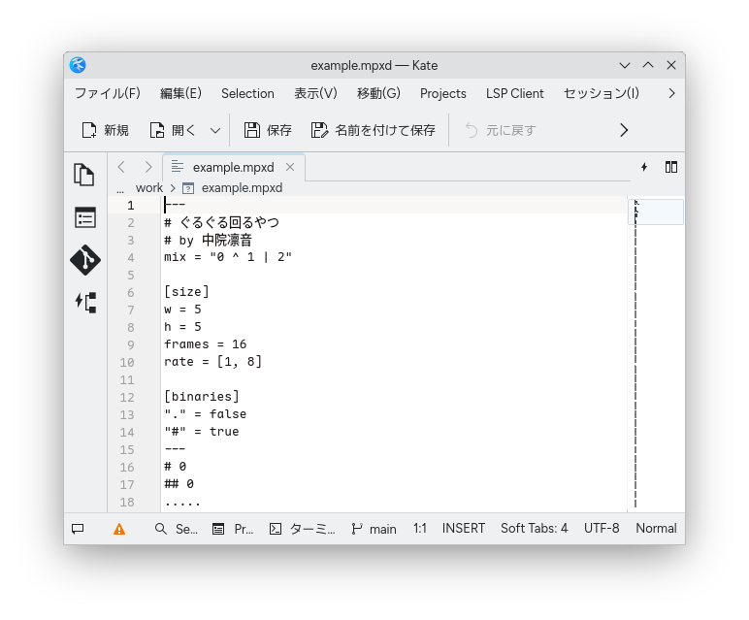Viewport: 749px width, 620px height.
Task: Toggle the Search panel in status bar
Action: (176, 529)
